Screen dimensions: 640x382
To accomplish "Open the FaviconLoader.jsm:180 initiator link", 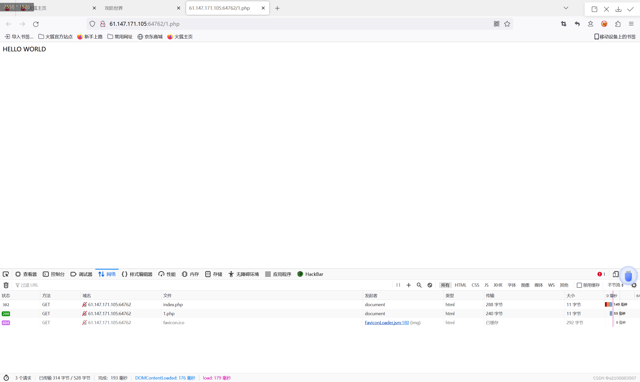I will [387, 322].
